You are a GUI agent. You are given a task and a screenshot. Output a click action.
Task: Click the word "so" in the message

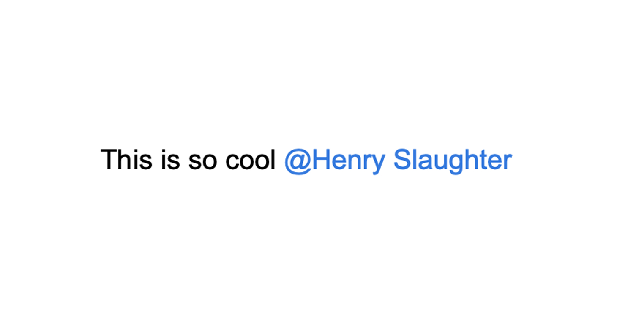pyautogui.click(x=202, y=160)
